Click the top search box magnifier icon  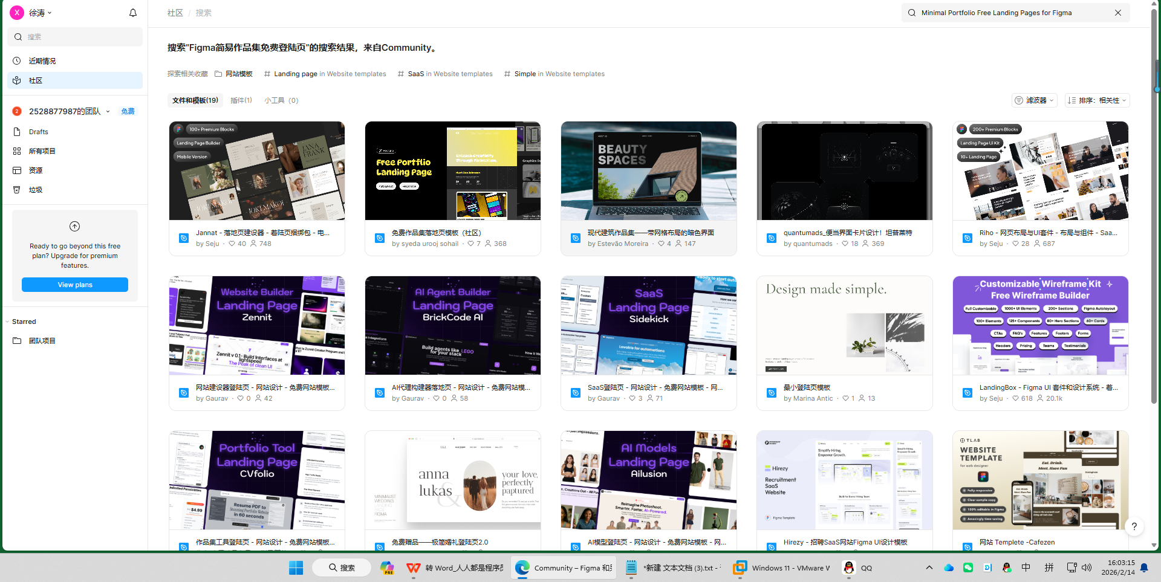tap(912, 13)
